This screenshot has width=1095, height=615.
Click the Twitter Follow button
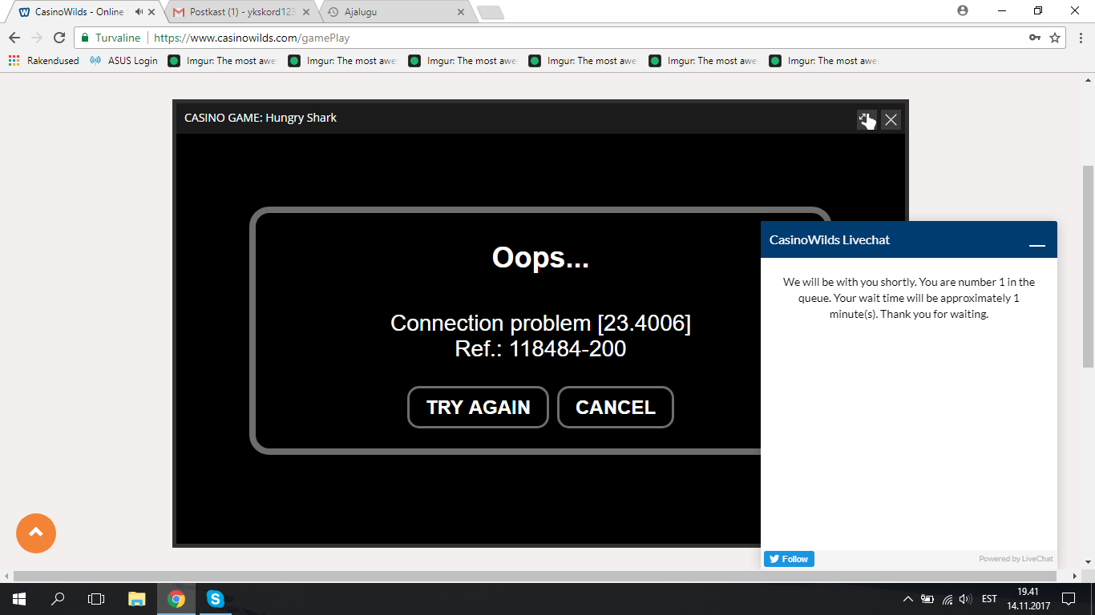789,559
